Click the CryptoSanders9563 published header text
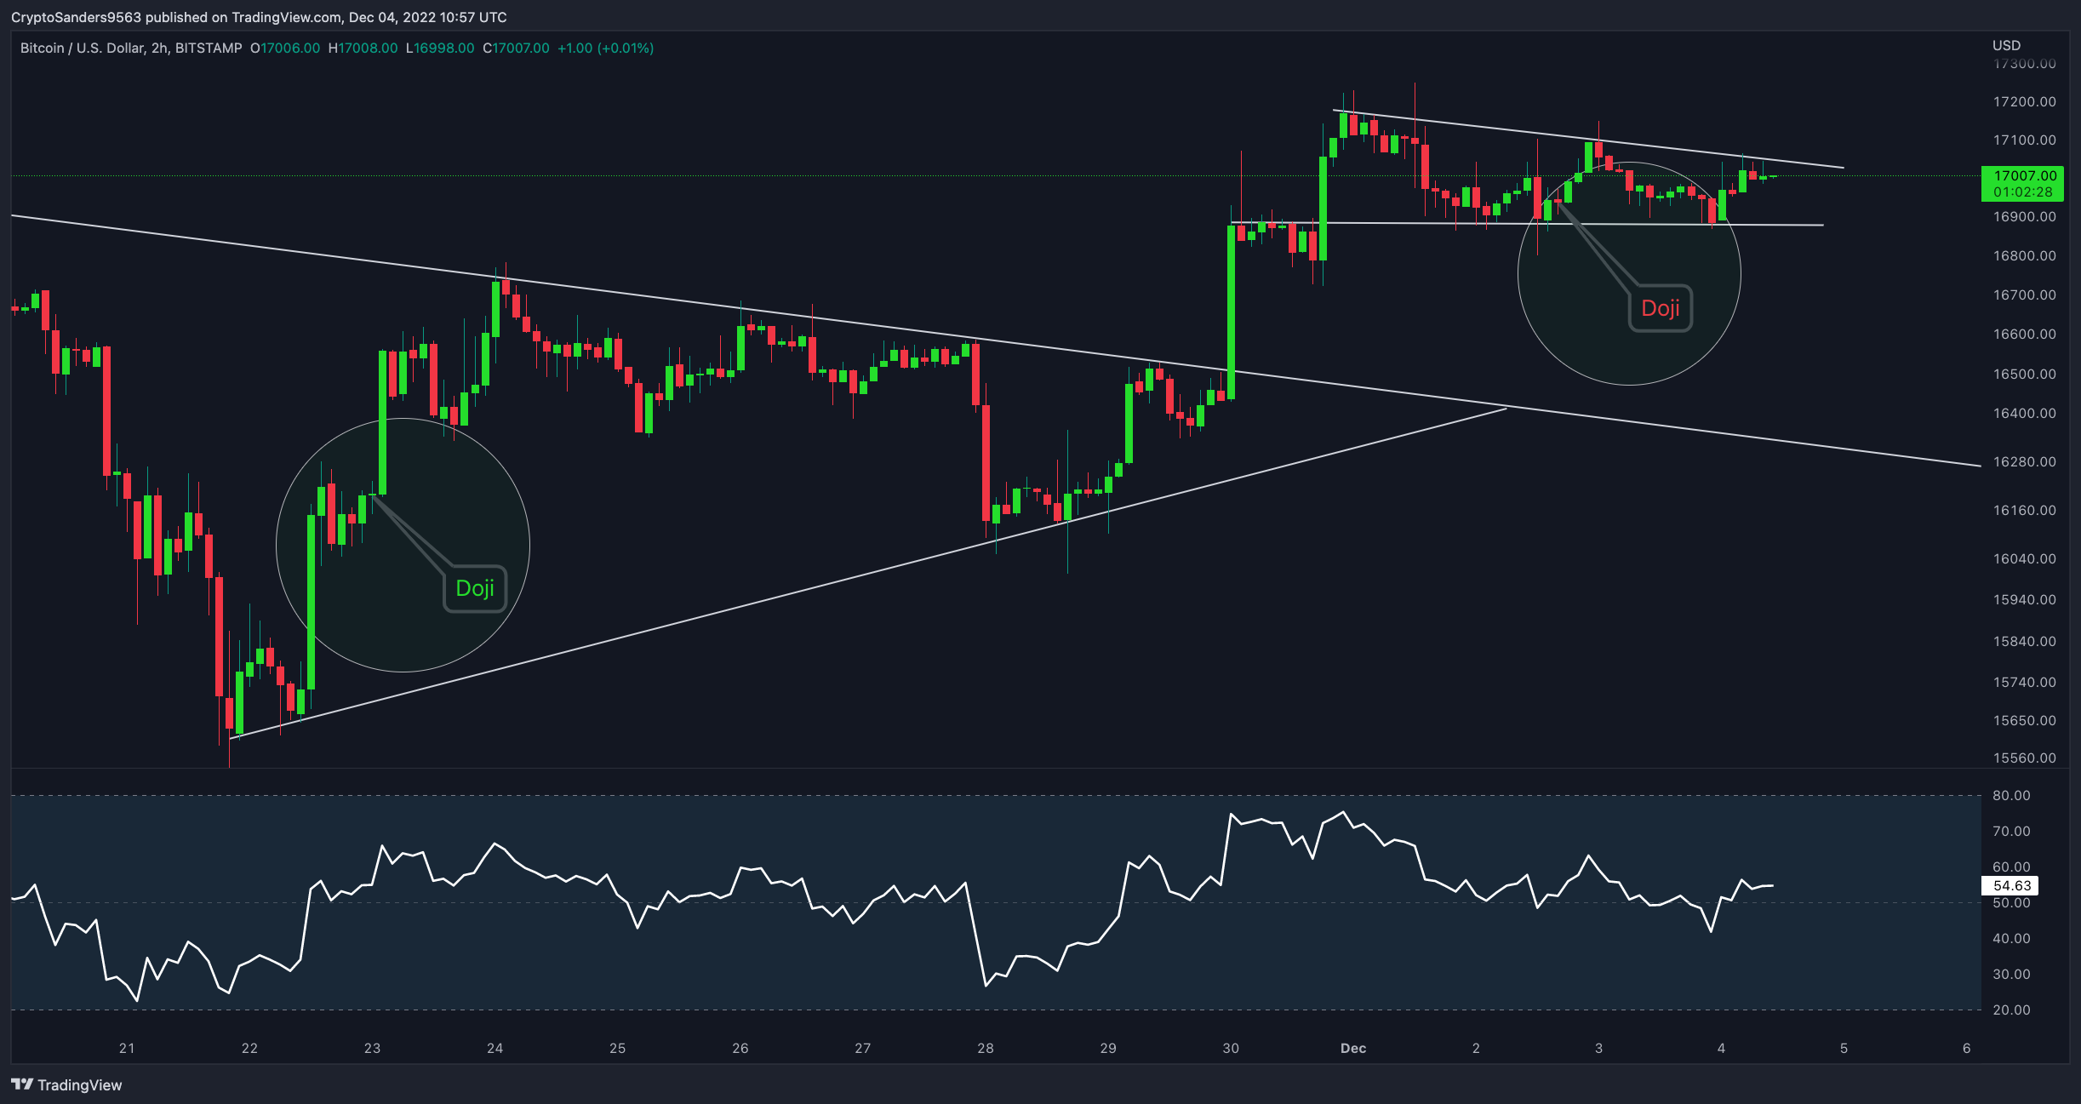 259,17
